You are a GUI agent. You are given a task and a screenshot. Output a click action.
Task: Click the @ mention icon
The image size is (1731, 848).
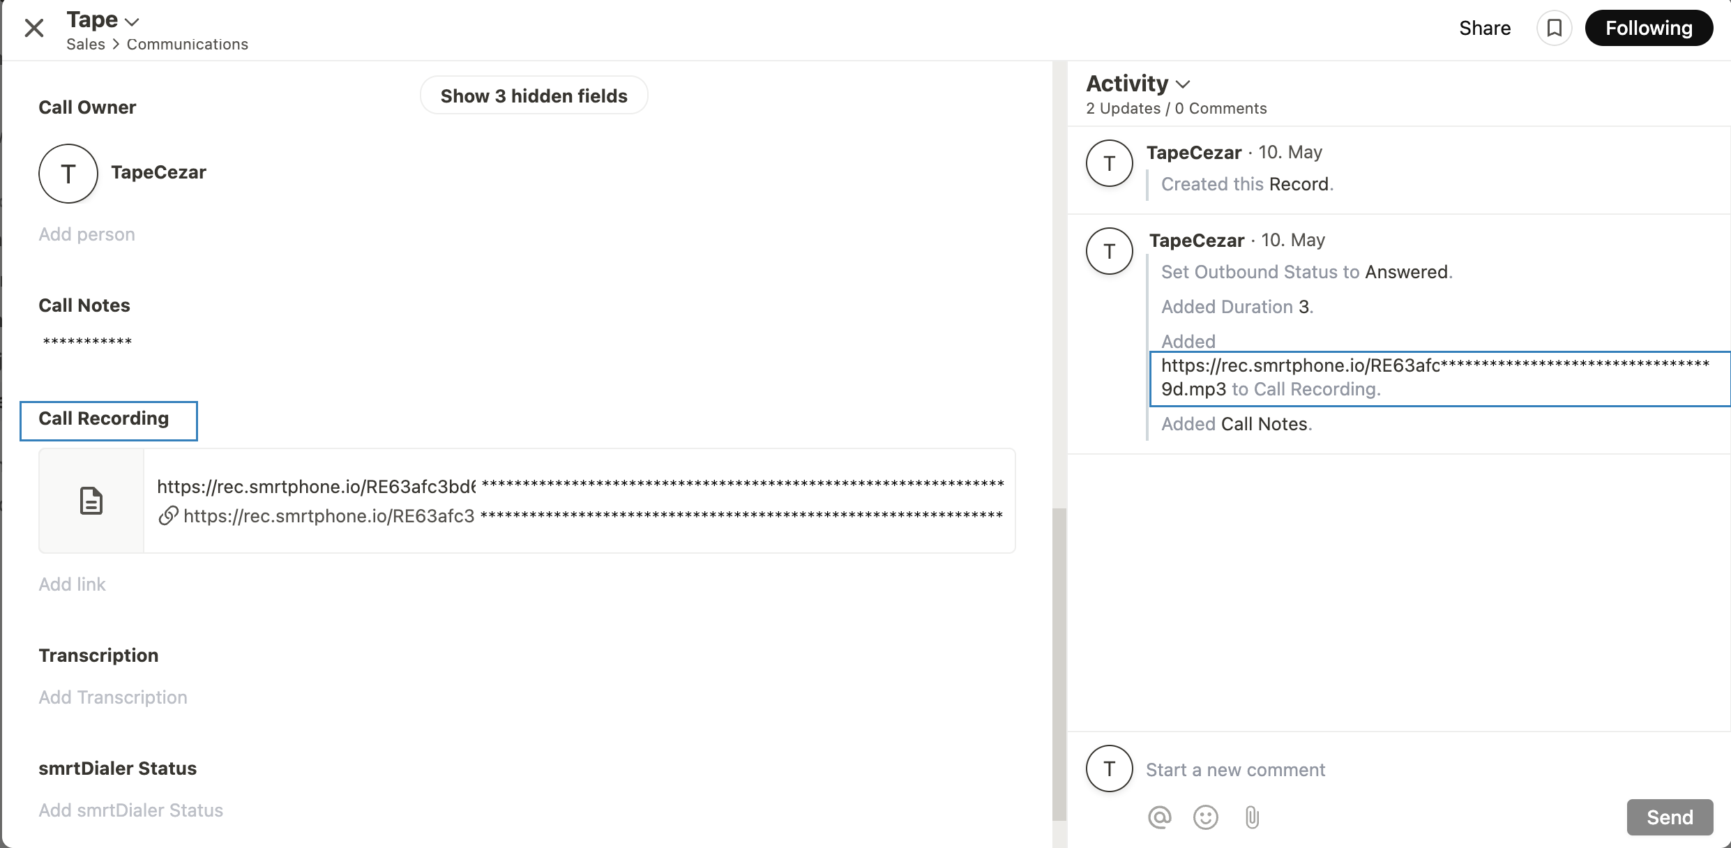(x=1159, y=817)
